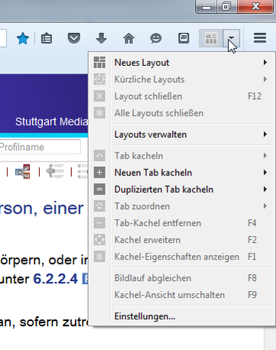The image size is (276, 350).
Task: Select Kachel-Eigenschaften anzeigen entry
Action: point(181,257)
